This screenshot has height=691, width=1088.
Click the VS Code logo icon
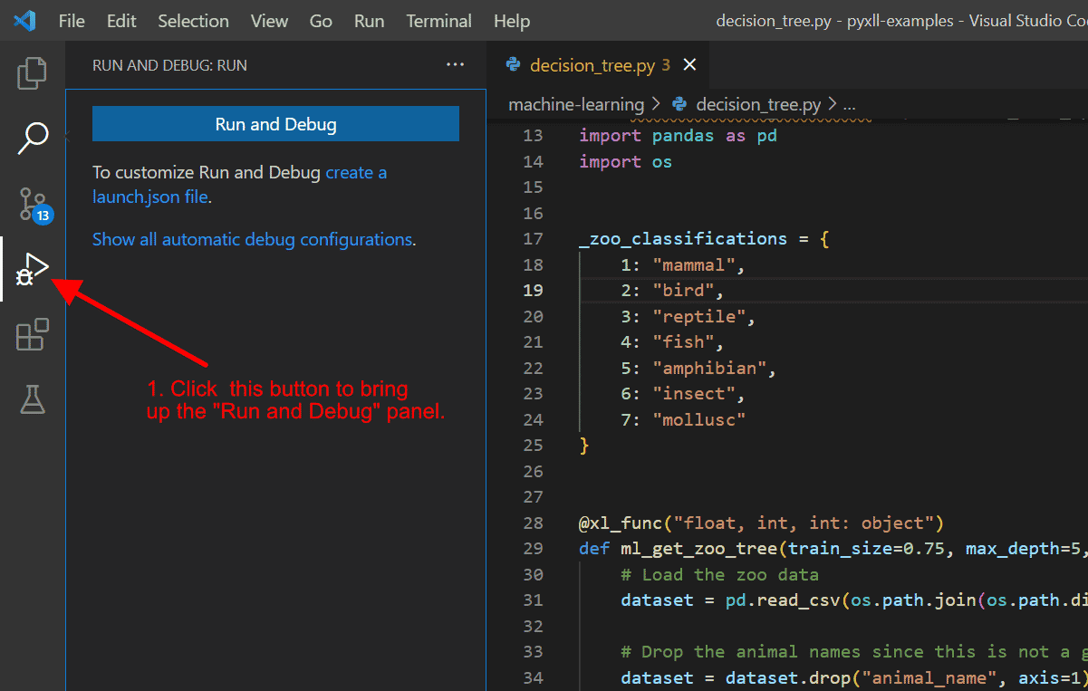(24, 20)
